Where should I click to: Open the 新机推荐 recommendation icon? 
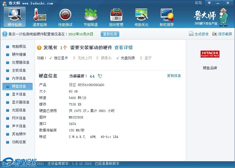[x=167, y=15]
